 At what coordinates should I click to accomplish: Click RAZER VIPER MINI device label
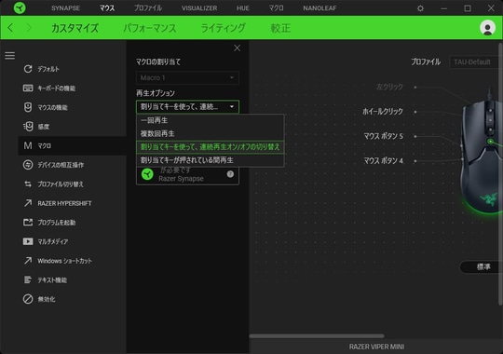pyautogui.click(x=376, y=347)
